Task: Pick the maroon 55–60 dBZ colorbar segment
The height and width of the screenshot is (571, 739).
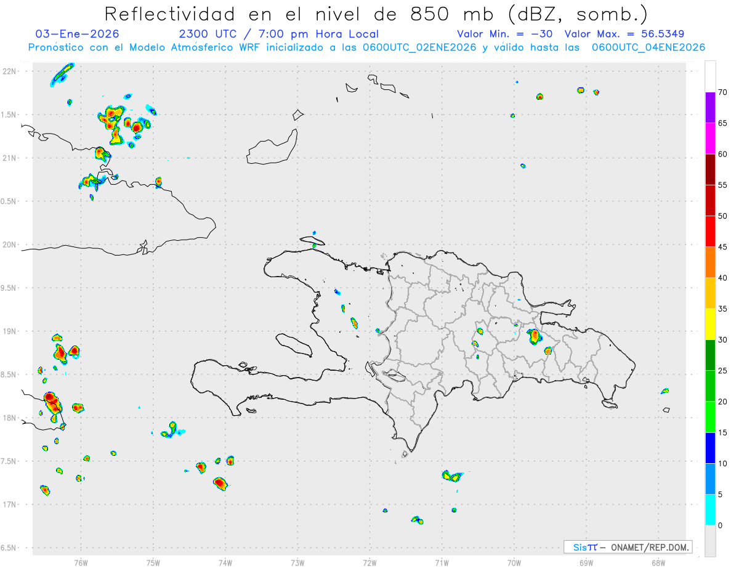Action: [710, 169]
